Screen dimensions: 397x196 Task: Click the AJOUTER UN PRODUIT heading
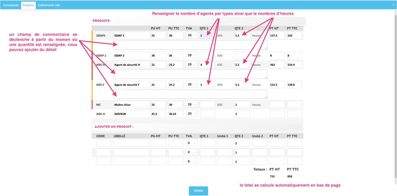tap(114, 127)
